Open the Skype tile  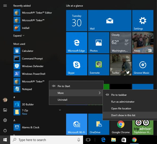(x=76, y=65)
